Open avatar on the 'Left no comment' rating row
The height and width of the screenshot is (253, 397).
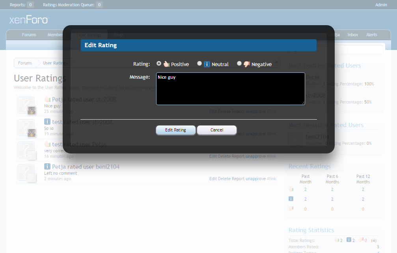pyautogui.click(x=26, y=172)
